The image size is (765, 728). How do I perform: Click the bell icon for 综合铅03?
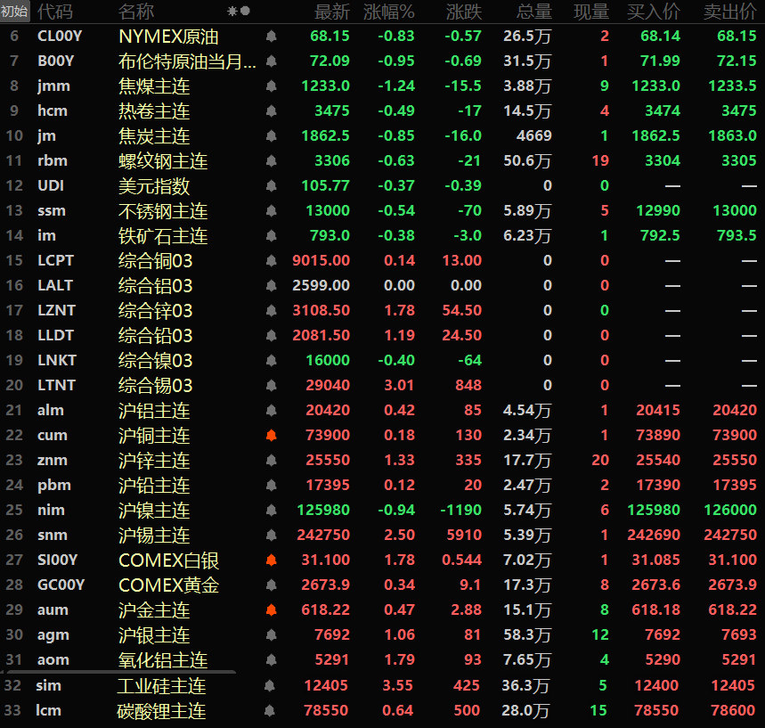pyautogui.click(x=272, y=335)
